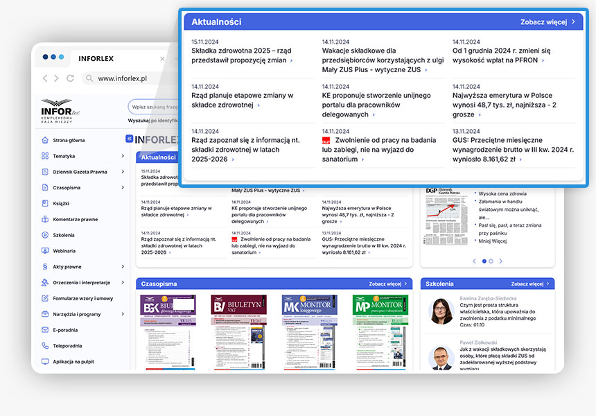Open Biuletyn VAT magazine cover

tap(238, 331)
